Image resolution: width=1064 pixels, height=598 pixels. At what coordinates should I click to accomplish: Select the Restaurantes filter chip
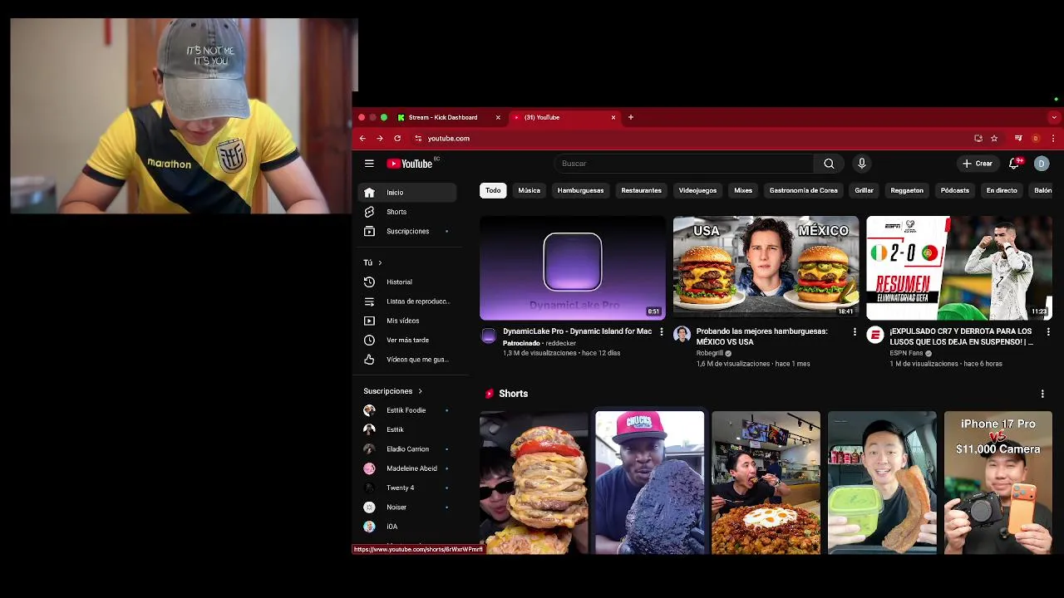tap(641, 190)
